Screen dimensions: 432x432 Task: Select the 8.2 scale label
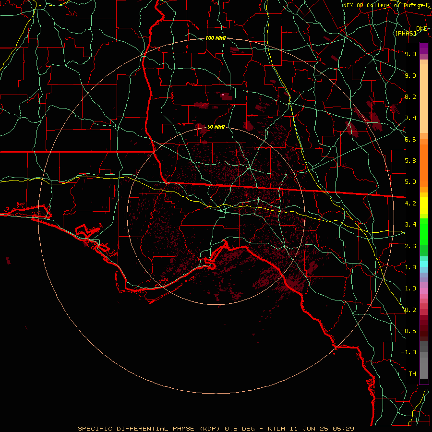[410, 96]
